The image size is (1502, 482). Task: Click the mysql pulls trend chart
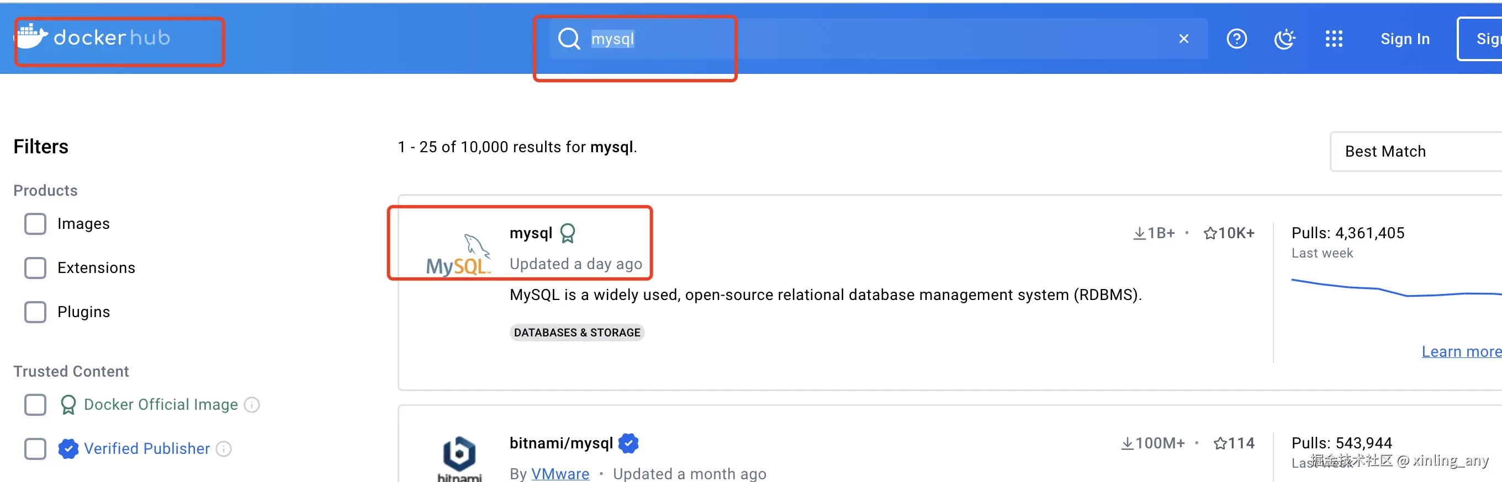1397,288
